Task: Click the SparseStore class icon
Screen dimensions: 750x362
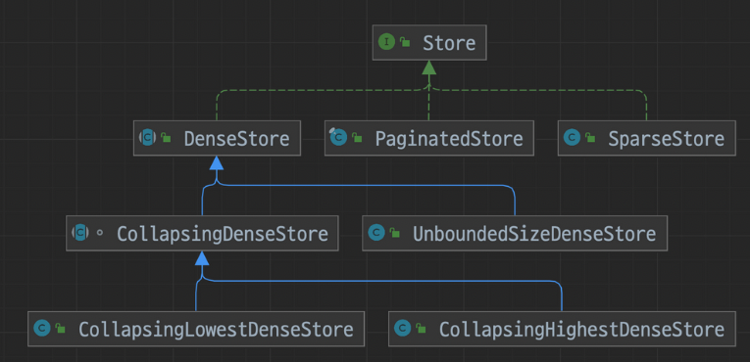Action: point(573,138)
